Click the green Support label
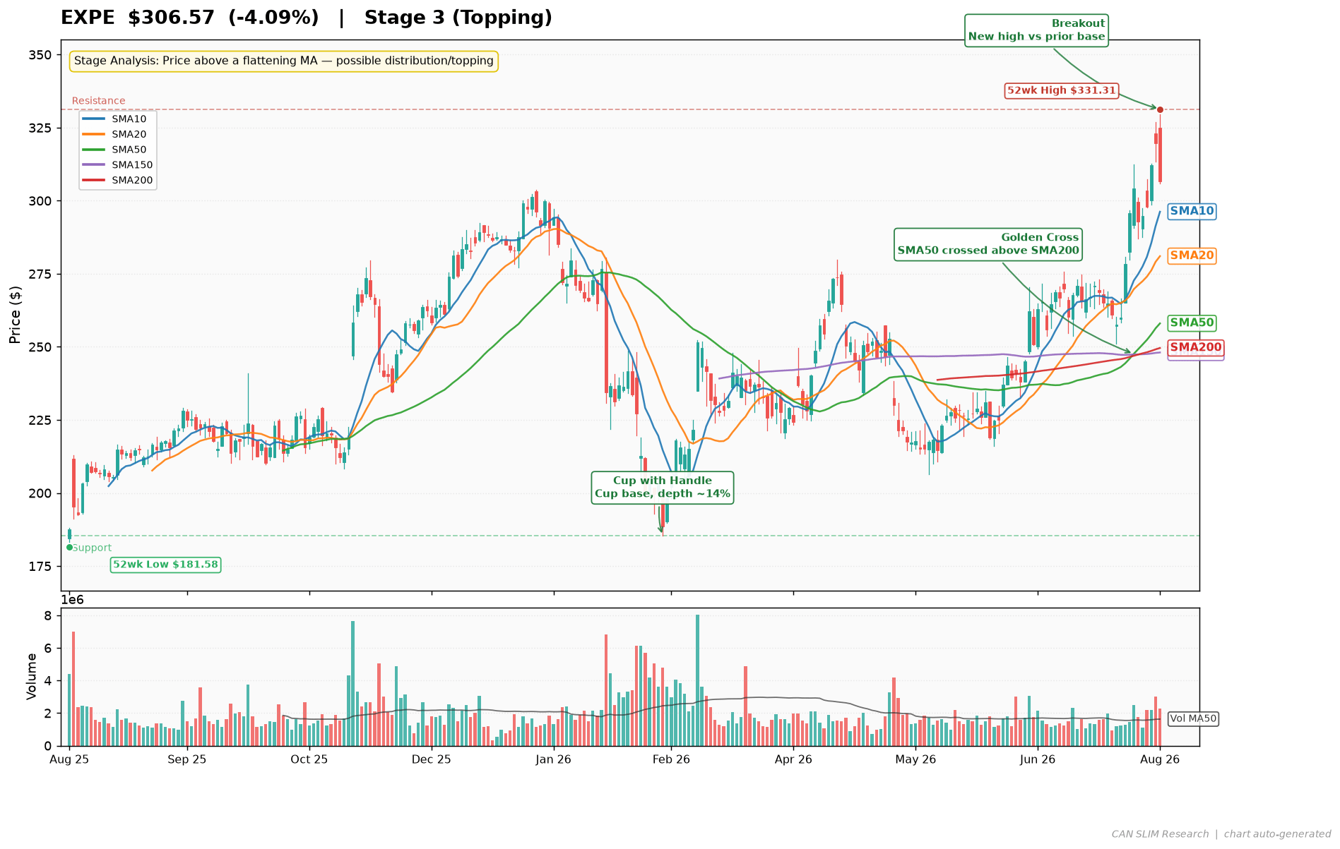 [92, 548]
